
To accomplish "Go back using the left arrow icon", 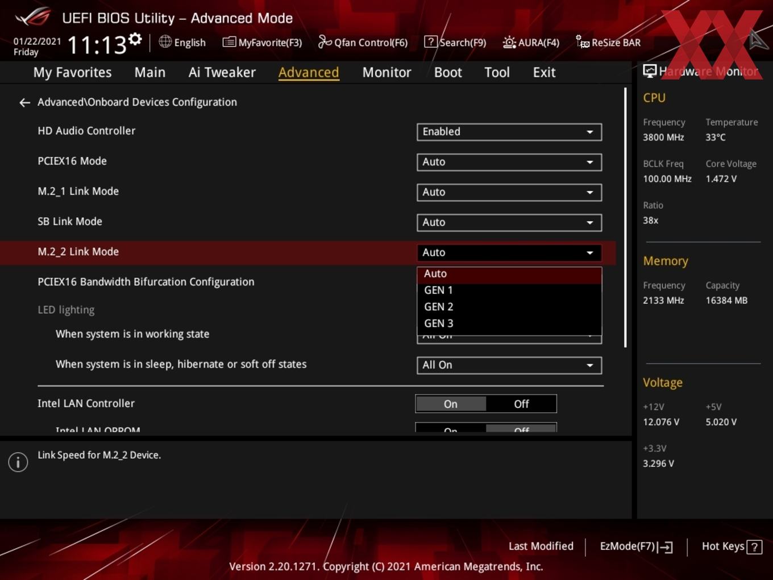I will click(x=24, y=102).
